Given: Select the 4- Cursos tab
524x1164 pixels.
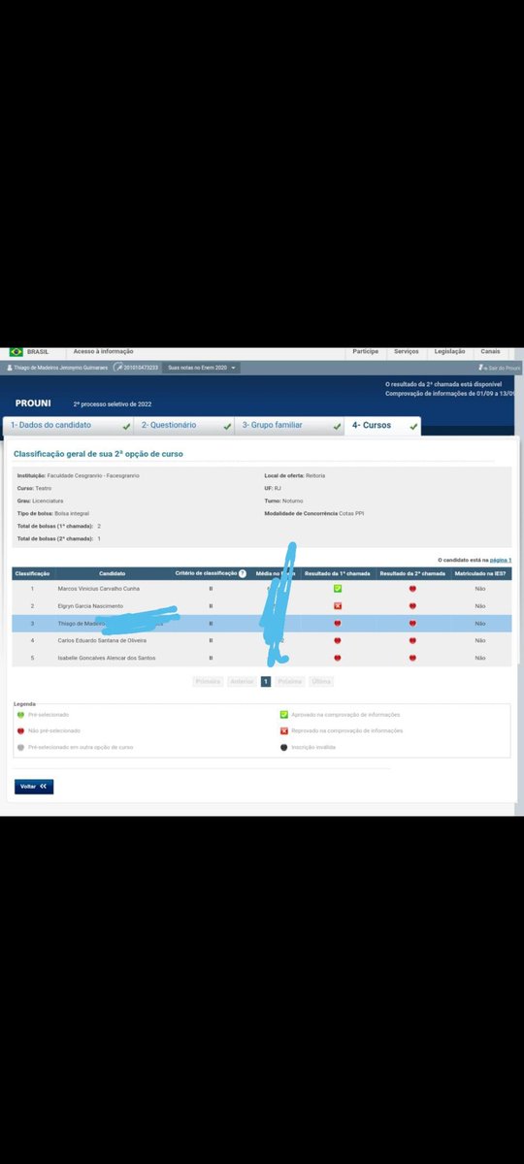Looking at the screenshot, I should click(383, 426).
